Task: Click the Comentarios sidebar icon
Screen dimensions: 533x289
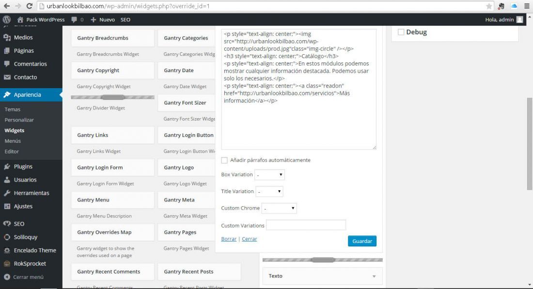Action: click(x=7, y=64)
